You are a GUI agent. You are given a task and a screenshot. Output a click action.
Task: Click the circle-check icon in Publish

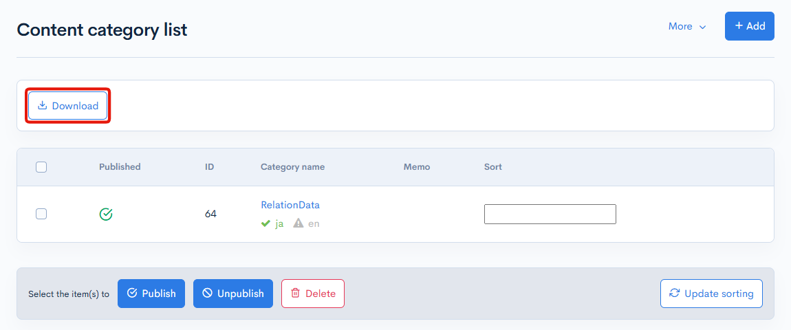[132, 294]
